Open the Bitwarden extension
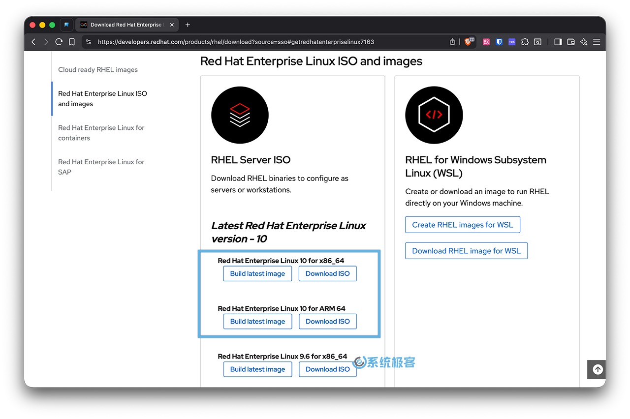 499,42
